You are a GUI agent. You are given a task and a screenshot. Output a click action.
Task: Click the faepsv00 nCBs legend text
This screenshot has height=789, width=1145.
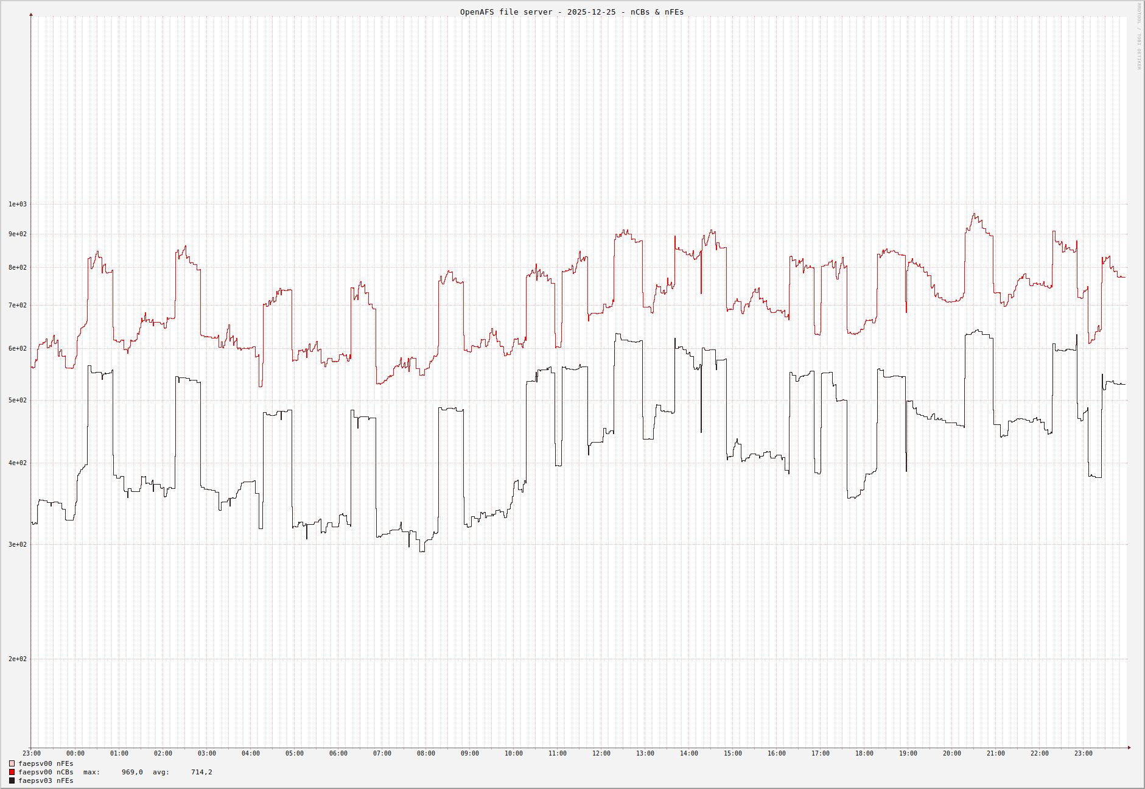tap(46, 772)
